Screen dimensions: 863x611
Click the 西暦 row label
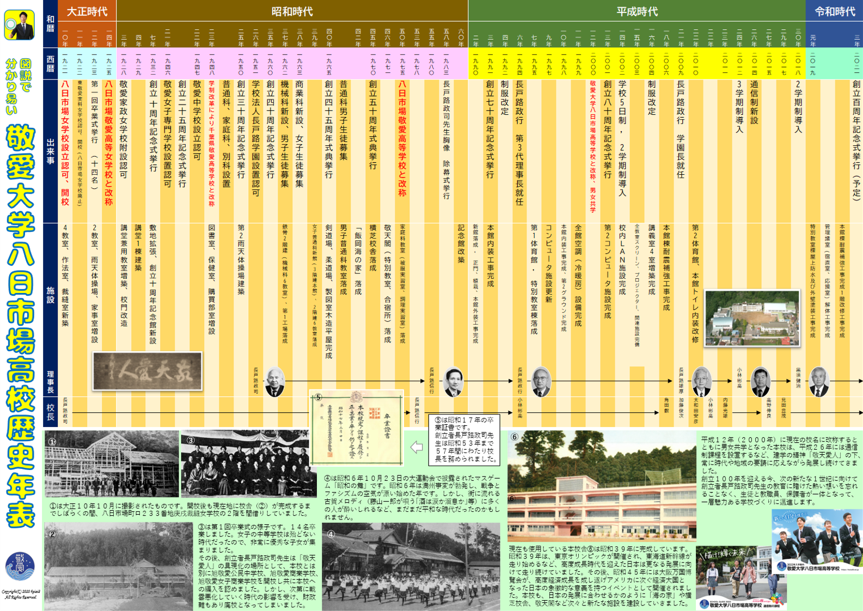point(50,63)
